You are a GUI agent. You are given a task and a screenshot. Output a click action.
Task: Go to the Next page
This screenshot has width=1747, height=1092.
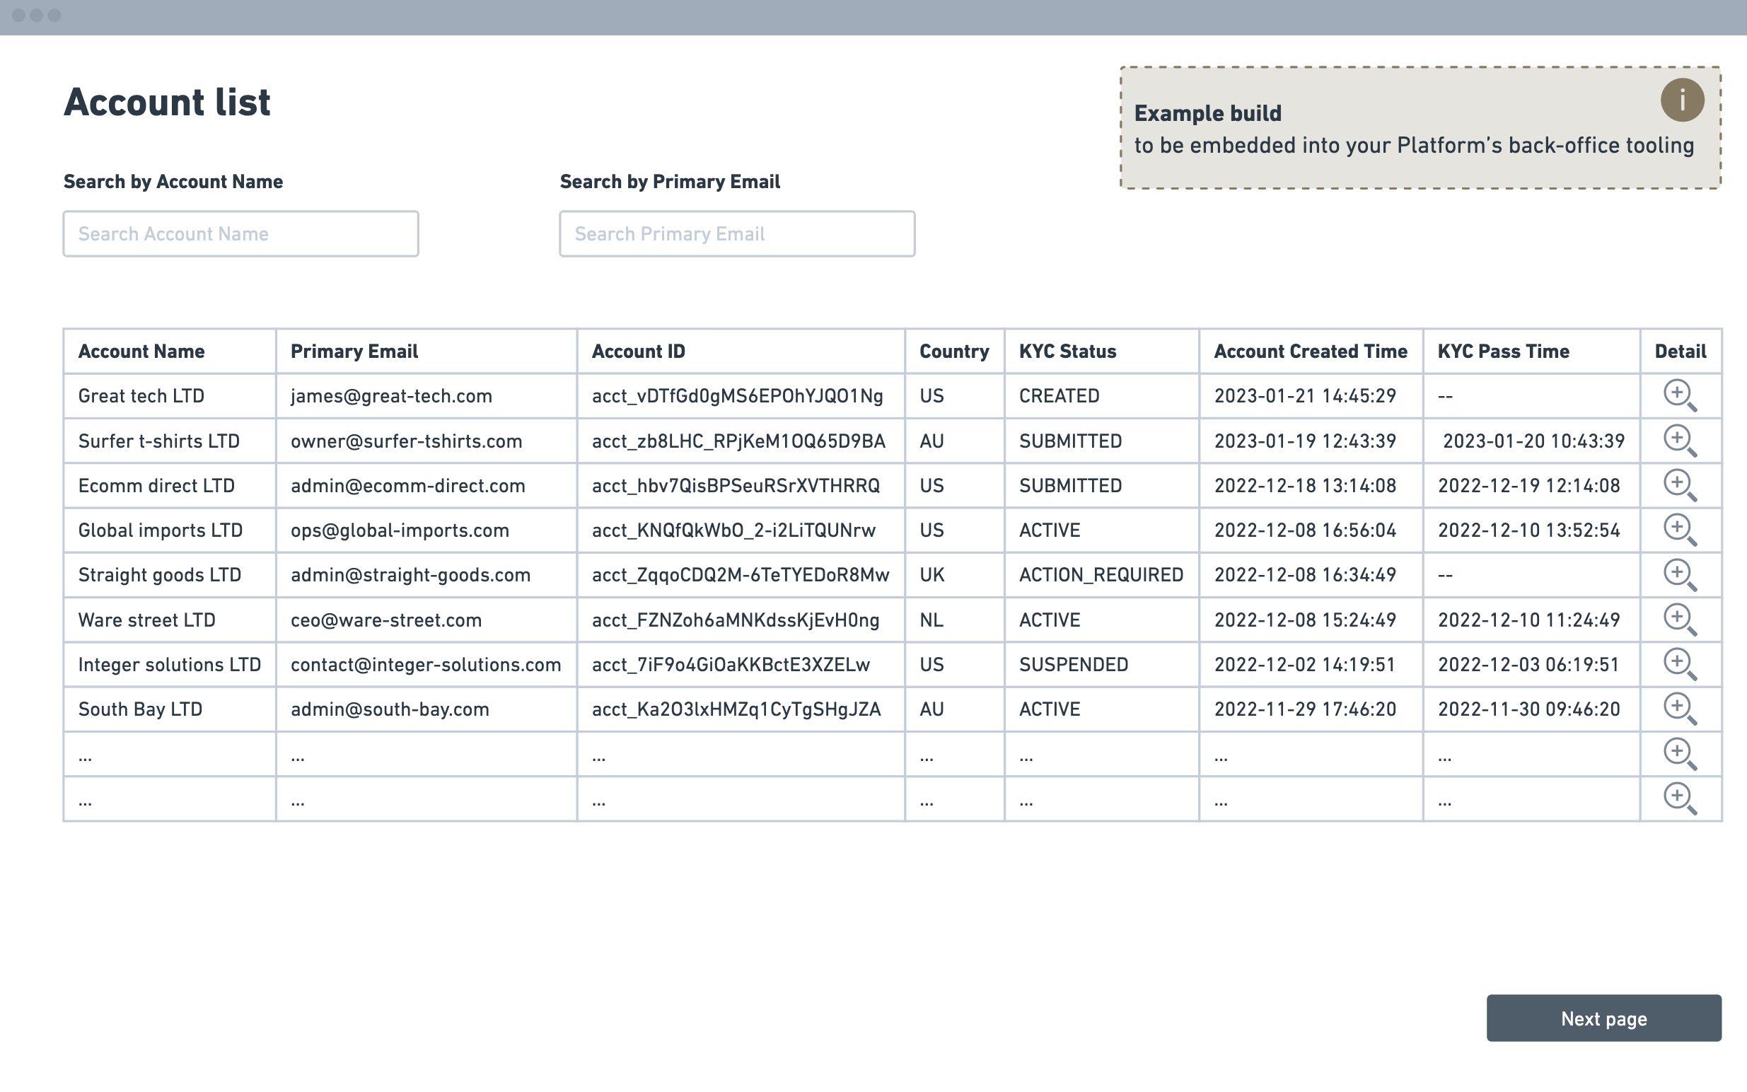(x=1603, y=1018)
